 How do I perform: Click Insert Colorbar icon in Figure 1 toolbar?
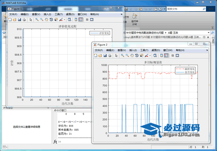point(76,20)
